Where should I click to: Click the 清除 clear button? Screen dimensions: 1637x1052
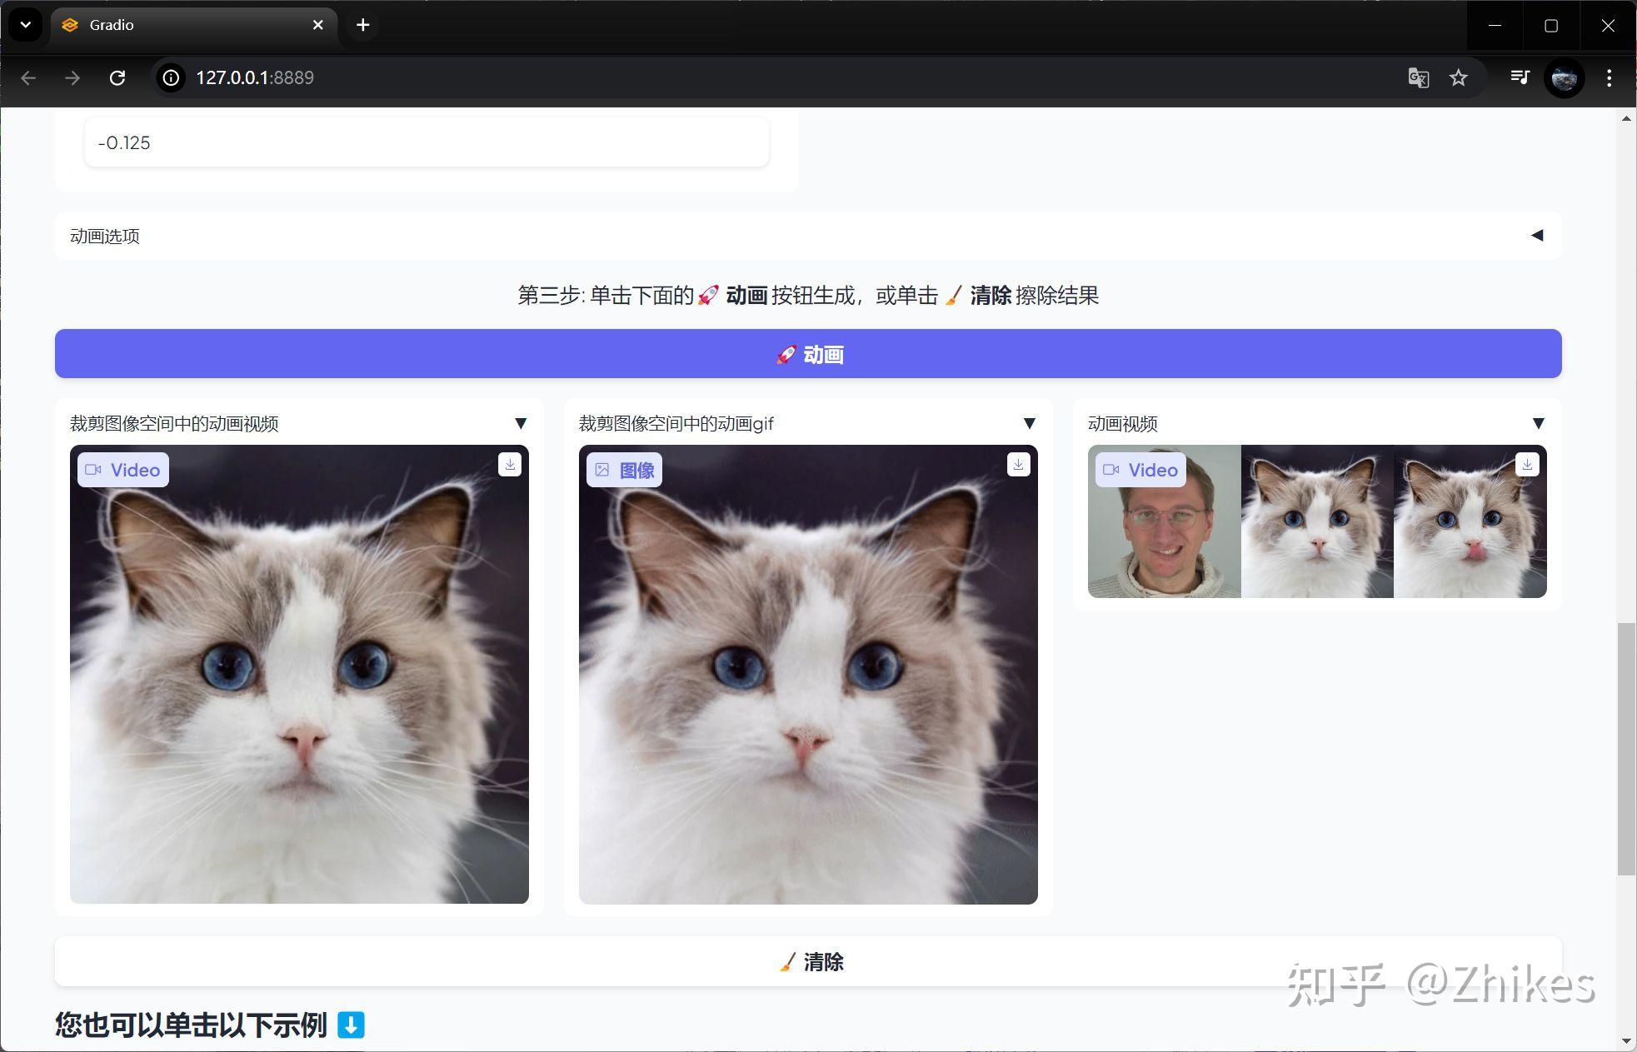808,962
